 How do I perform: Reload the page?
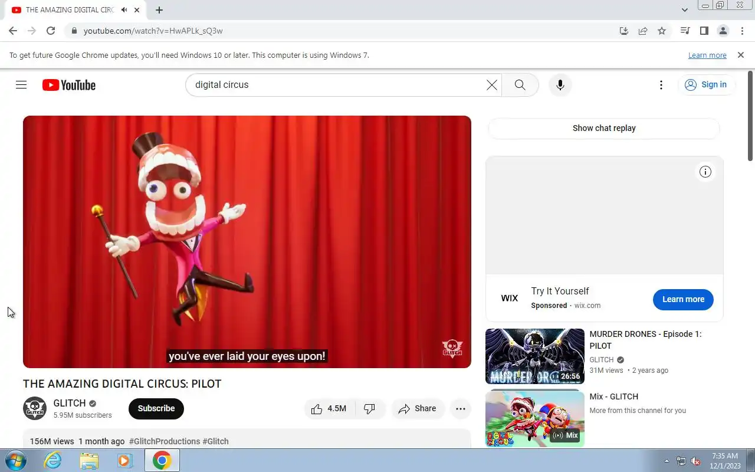click(x=51, y=31)
